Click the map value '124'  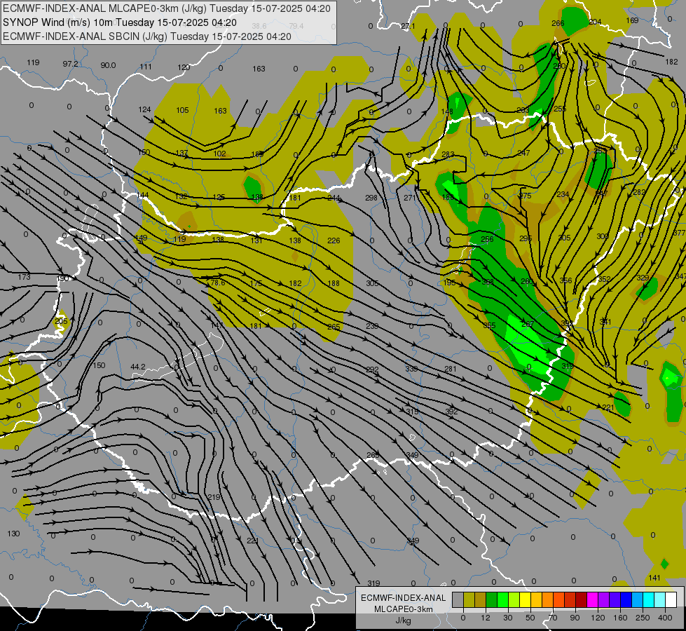144,109
